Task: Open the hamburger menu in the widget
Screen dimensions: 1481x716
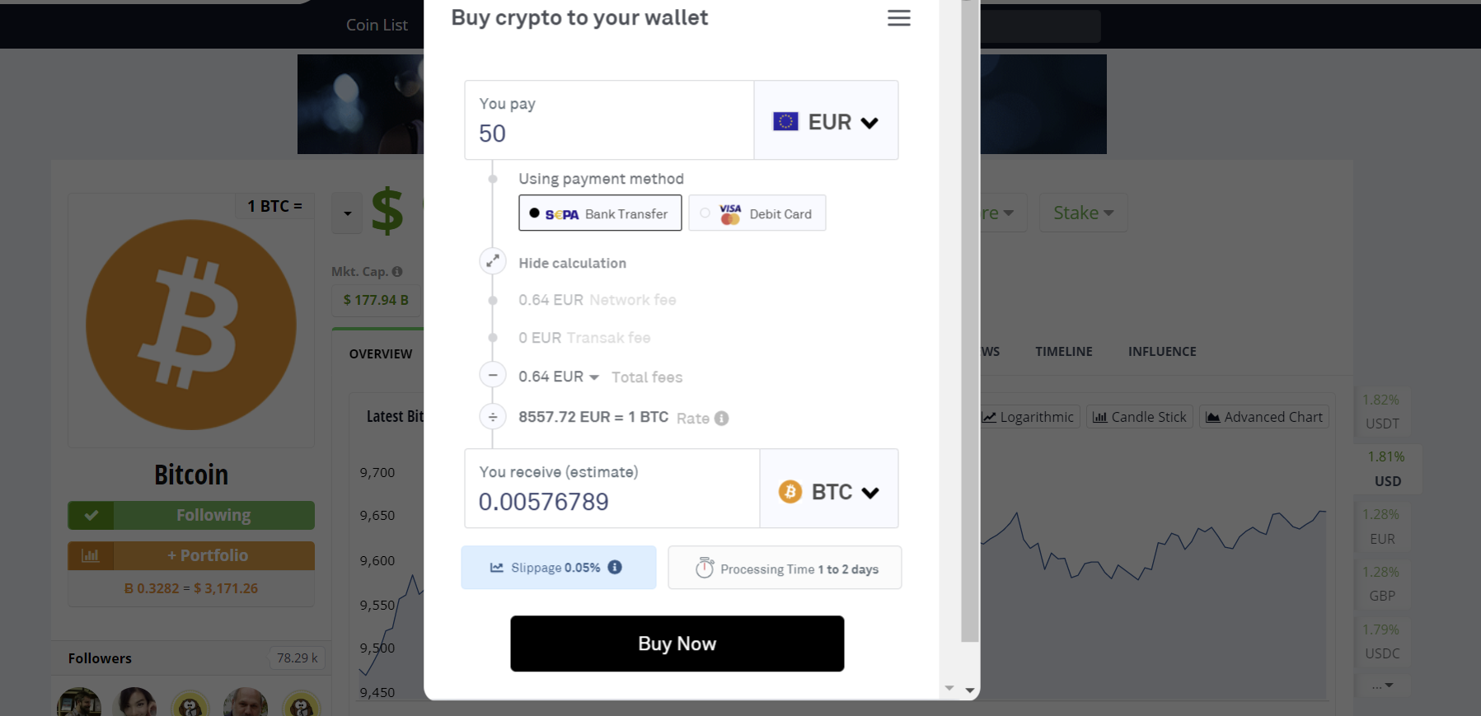Action: pyautogui.click(x=898, y=18)
